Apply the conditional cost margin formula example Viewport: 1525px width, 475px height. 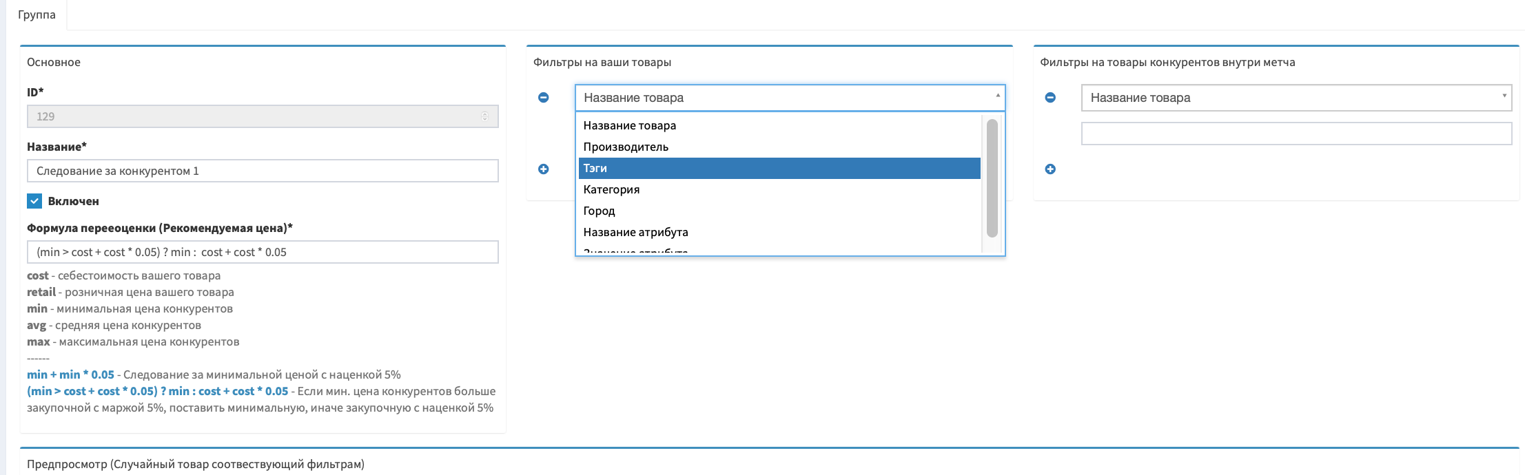tap(157, 392)
